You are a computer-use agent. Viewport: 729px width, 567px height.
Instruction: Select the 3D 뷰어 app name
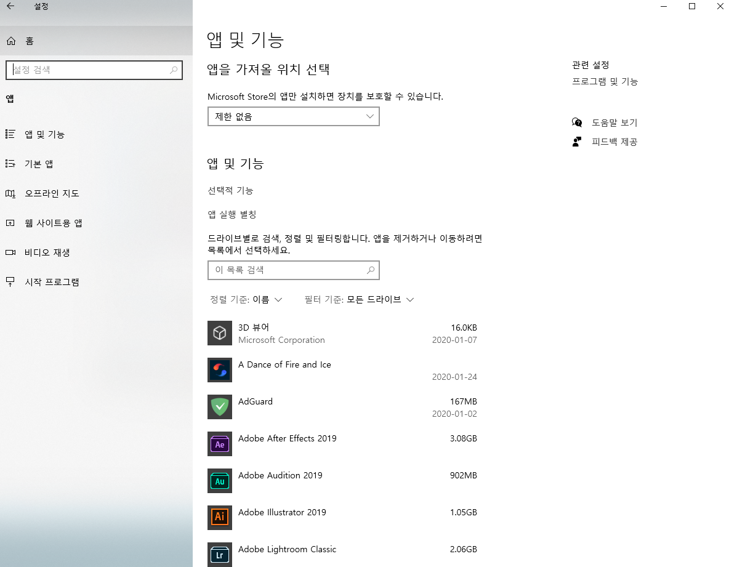(254, 327)
